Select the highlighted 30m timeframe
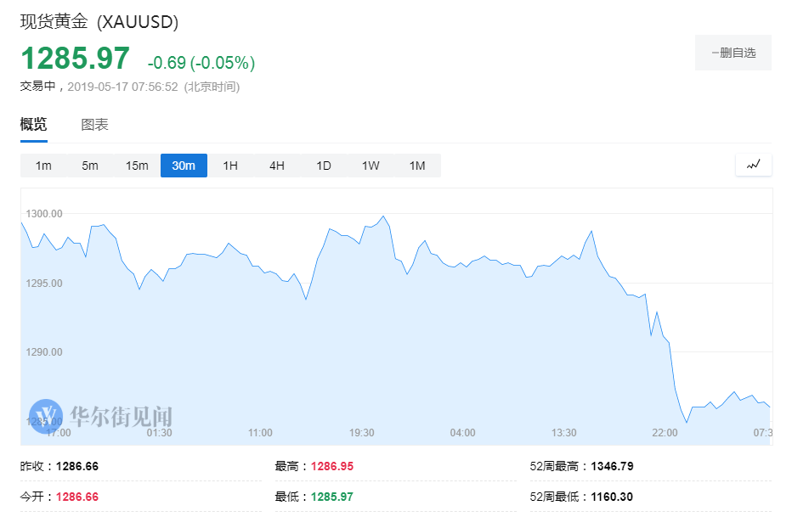792x528 pixels. [184, 166]
